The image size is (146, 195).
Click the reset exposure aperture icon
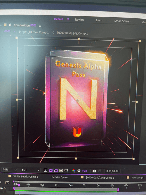click(79, 171)
